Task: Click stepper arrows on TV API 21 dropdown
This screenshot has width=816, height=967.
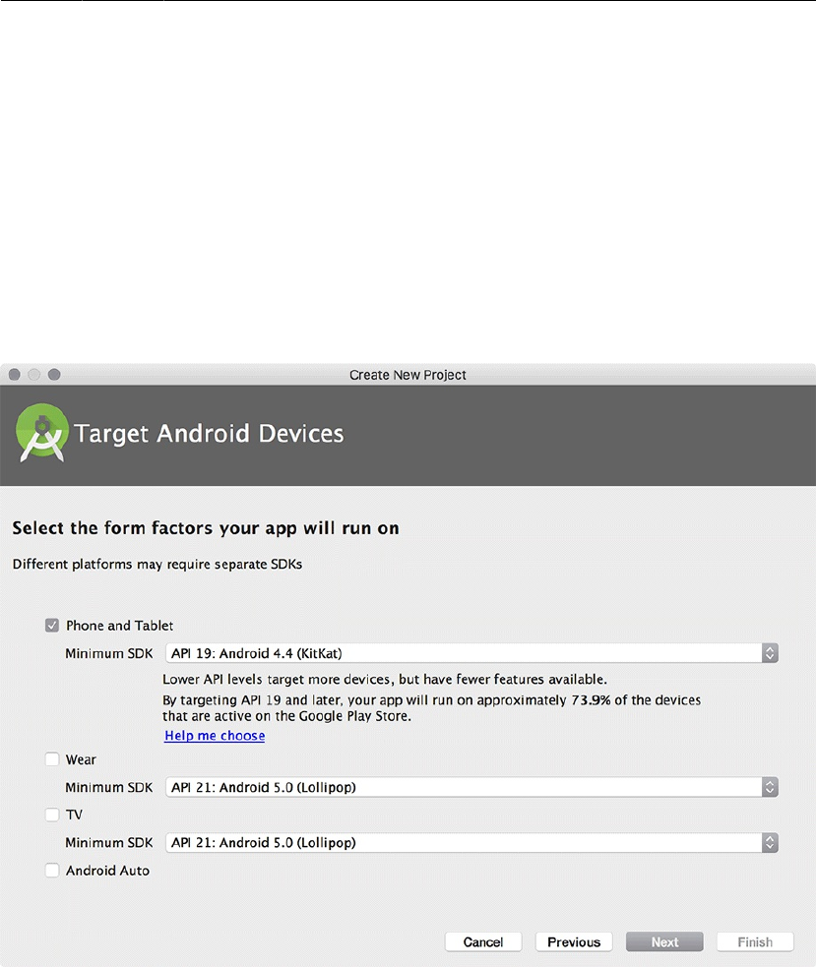Action: click(770, 842)
